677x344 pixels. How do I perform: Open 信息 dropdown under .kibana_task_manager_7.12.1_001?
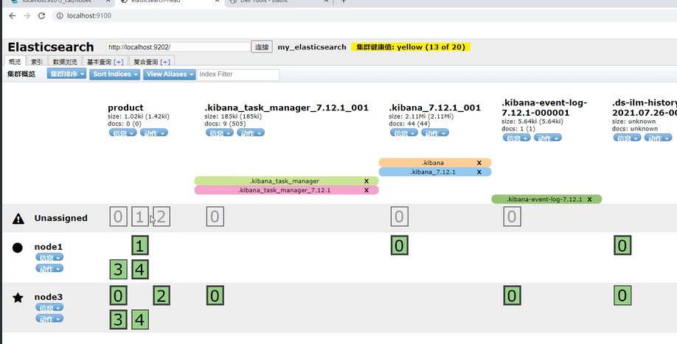tap(219, 133)
